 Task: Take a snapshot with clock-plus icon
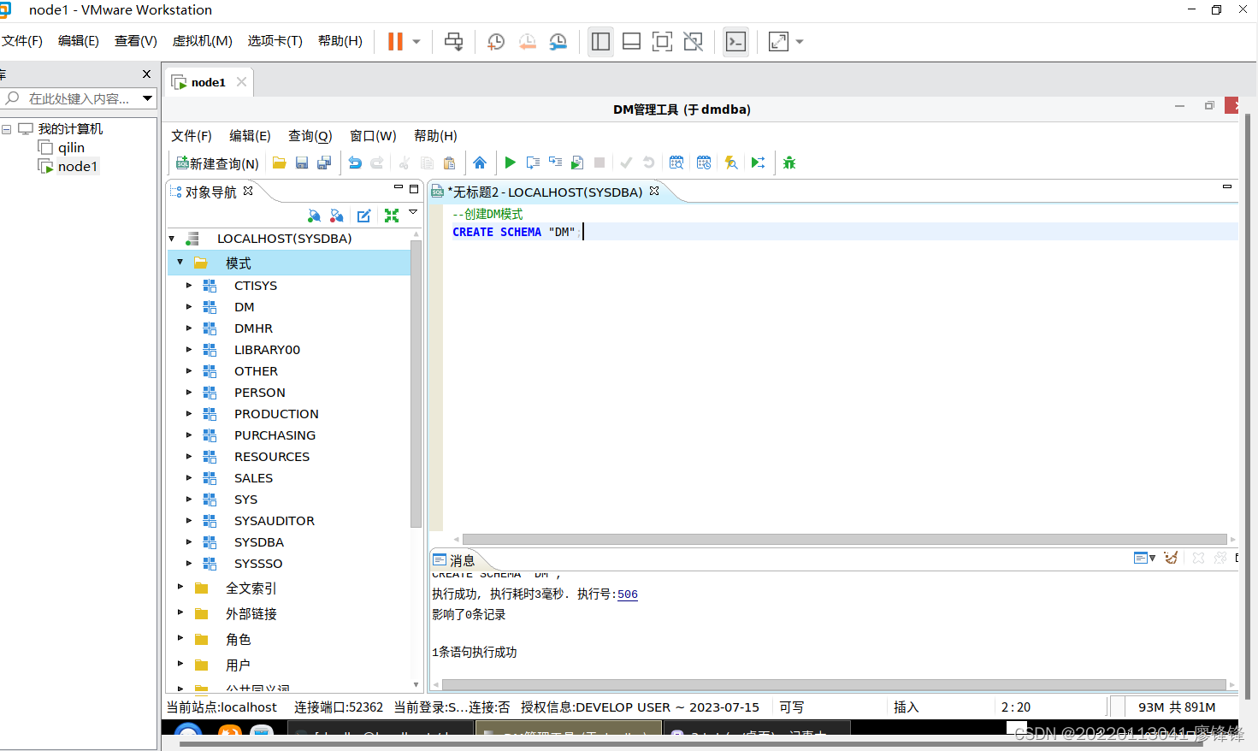click(495, 41)
